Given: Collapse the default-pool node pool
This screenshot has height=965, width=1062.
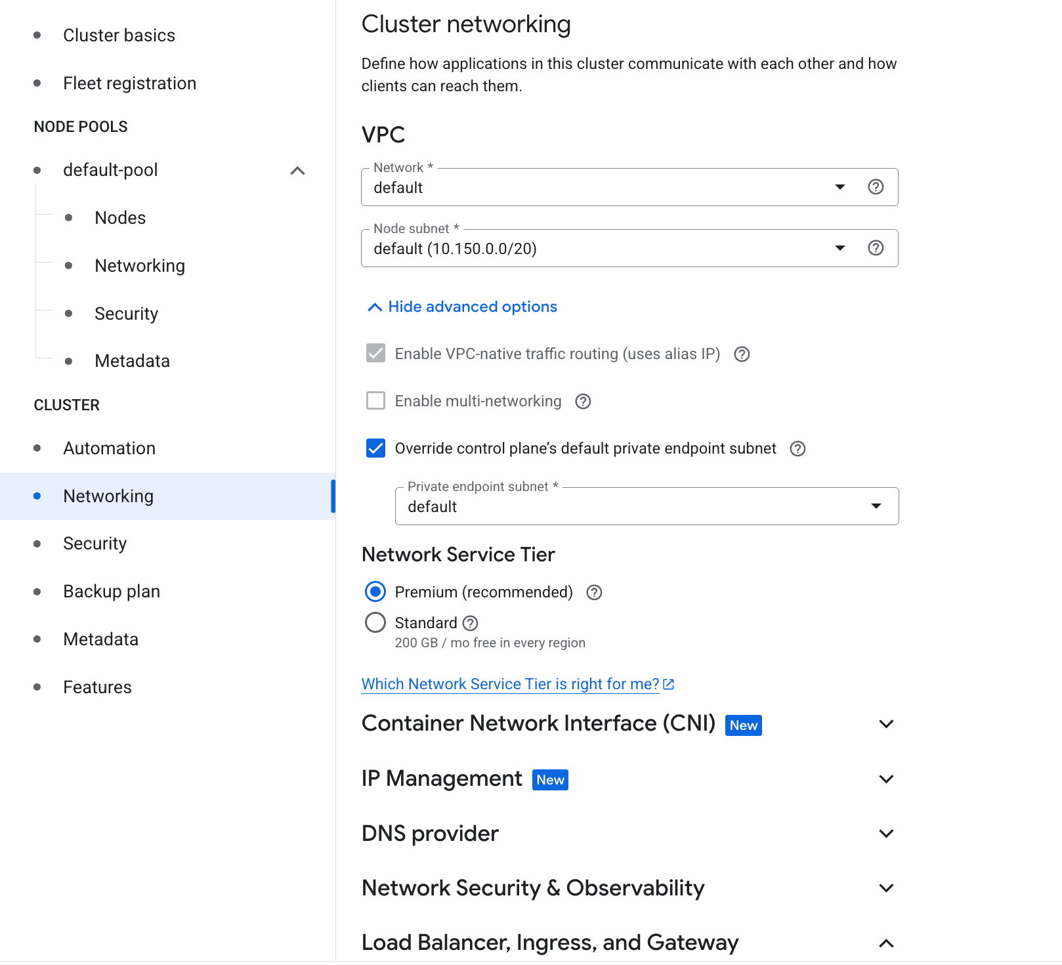Looking at the screenshot, I should click(297, 170).
